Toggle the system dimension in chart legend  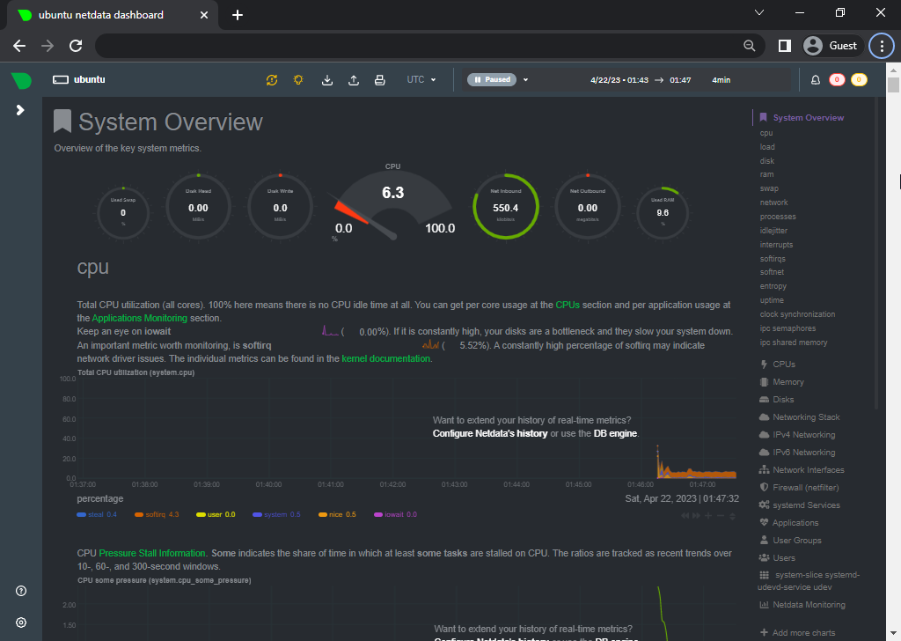(276, 514)
